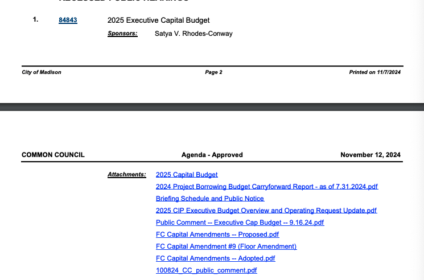Click the 'Attachments:' label

[127, 174]
